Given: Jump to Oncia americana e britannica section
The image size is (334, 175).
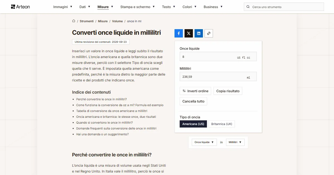Looking at the screenshot, I should 116,117.
